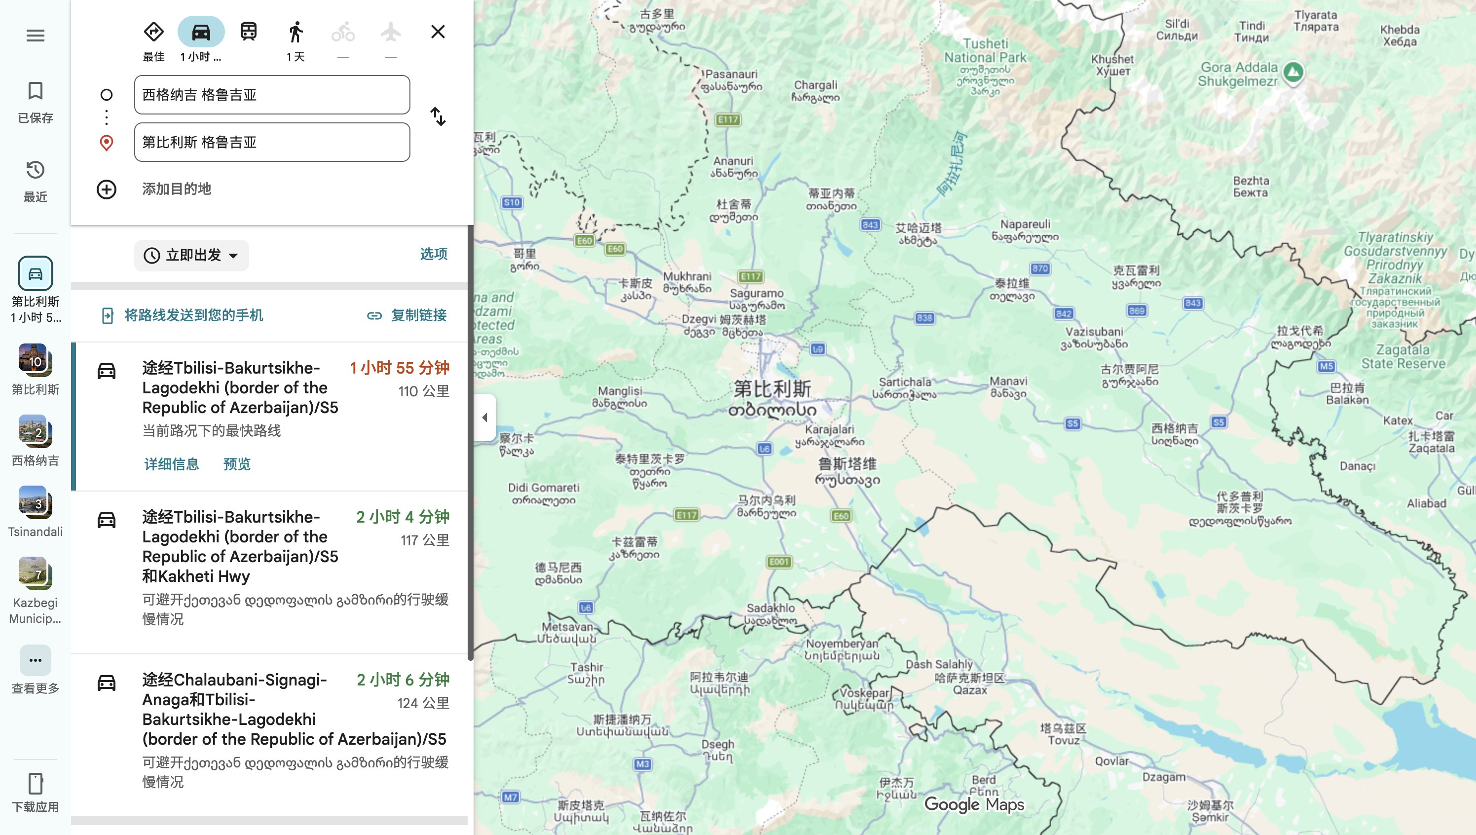Viewport: 1476px width, 835px height.
Task: Select the public transit mode
Action: pyautogui.click(x=248, y=32)
